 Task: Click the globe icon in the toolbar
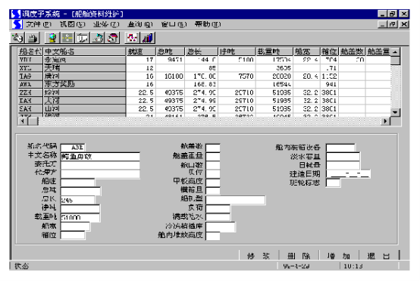pos(52,38)
